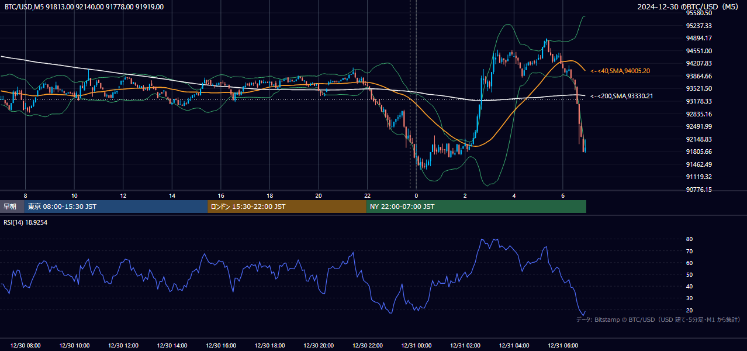Click the '12/31 04:00' date label
Screen dimensions: 747x351
point(514,346)
